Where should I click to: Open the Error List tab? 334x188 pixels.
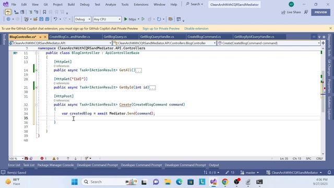(x=14, y=165)
